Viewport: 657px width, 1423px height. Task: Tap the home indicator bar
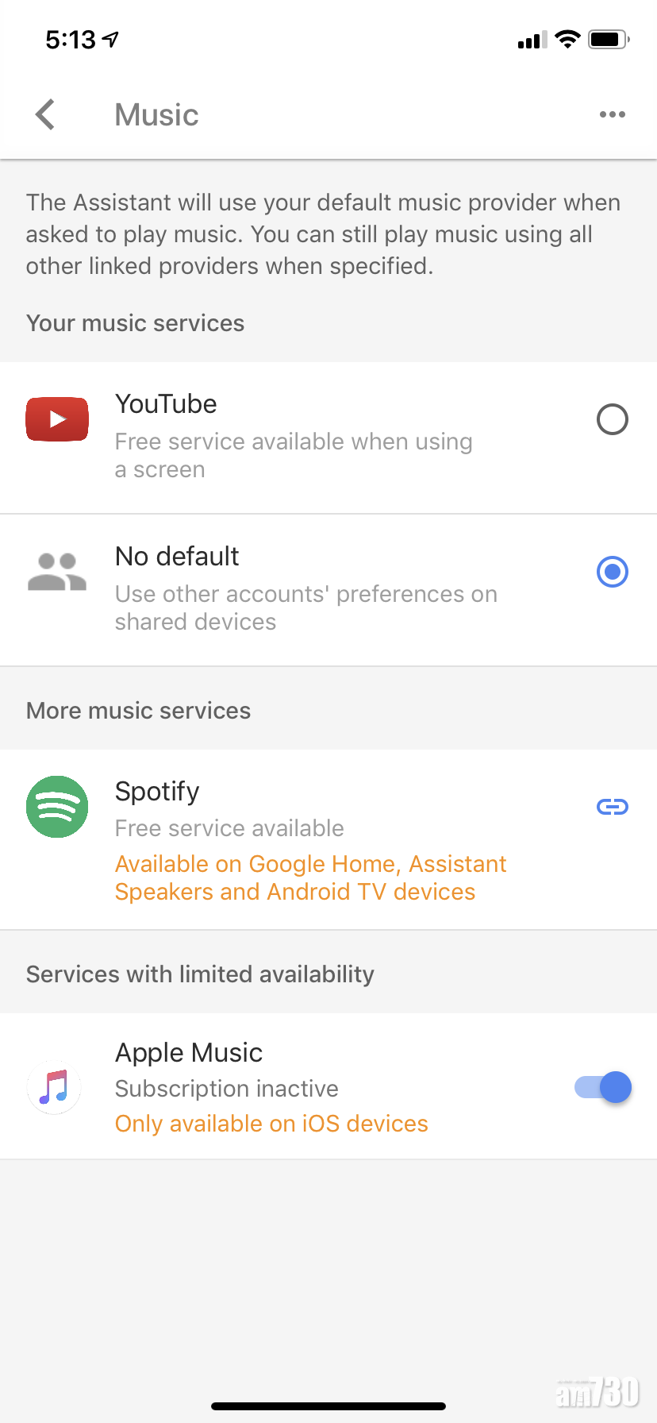coord(328,1406)
